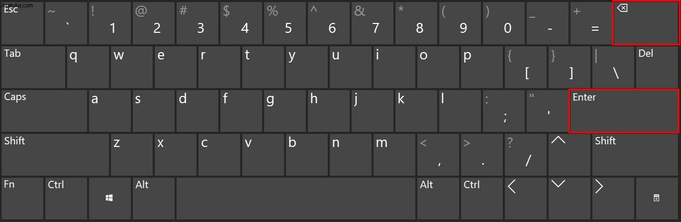Toggle the left Shift key
This screenshot has height=222, width=681.
55,154
